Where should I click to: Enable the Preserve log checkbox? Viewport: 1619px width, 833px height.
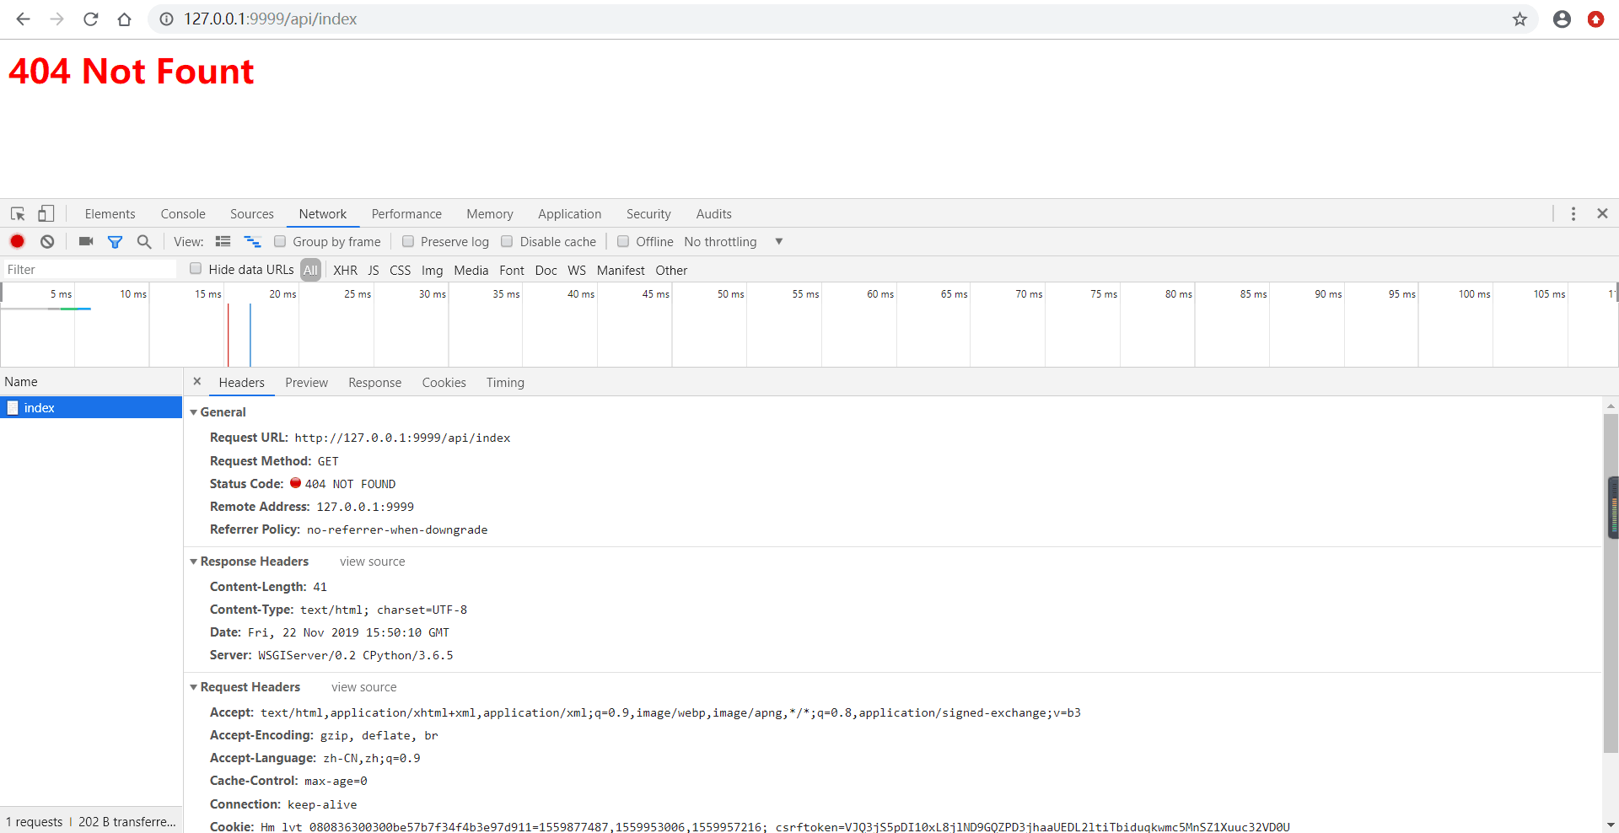point(408,241)
